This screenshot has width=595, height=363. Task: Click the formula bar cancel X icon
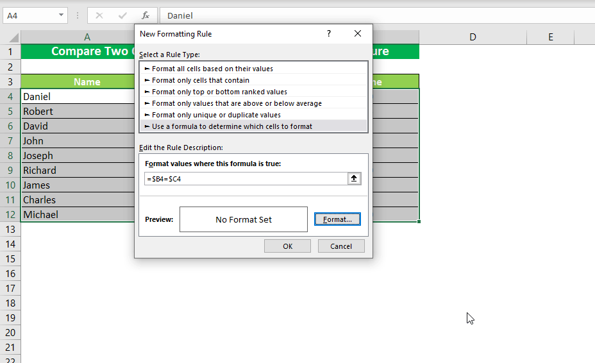click(99, 15)
